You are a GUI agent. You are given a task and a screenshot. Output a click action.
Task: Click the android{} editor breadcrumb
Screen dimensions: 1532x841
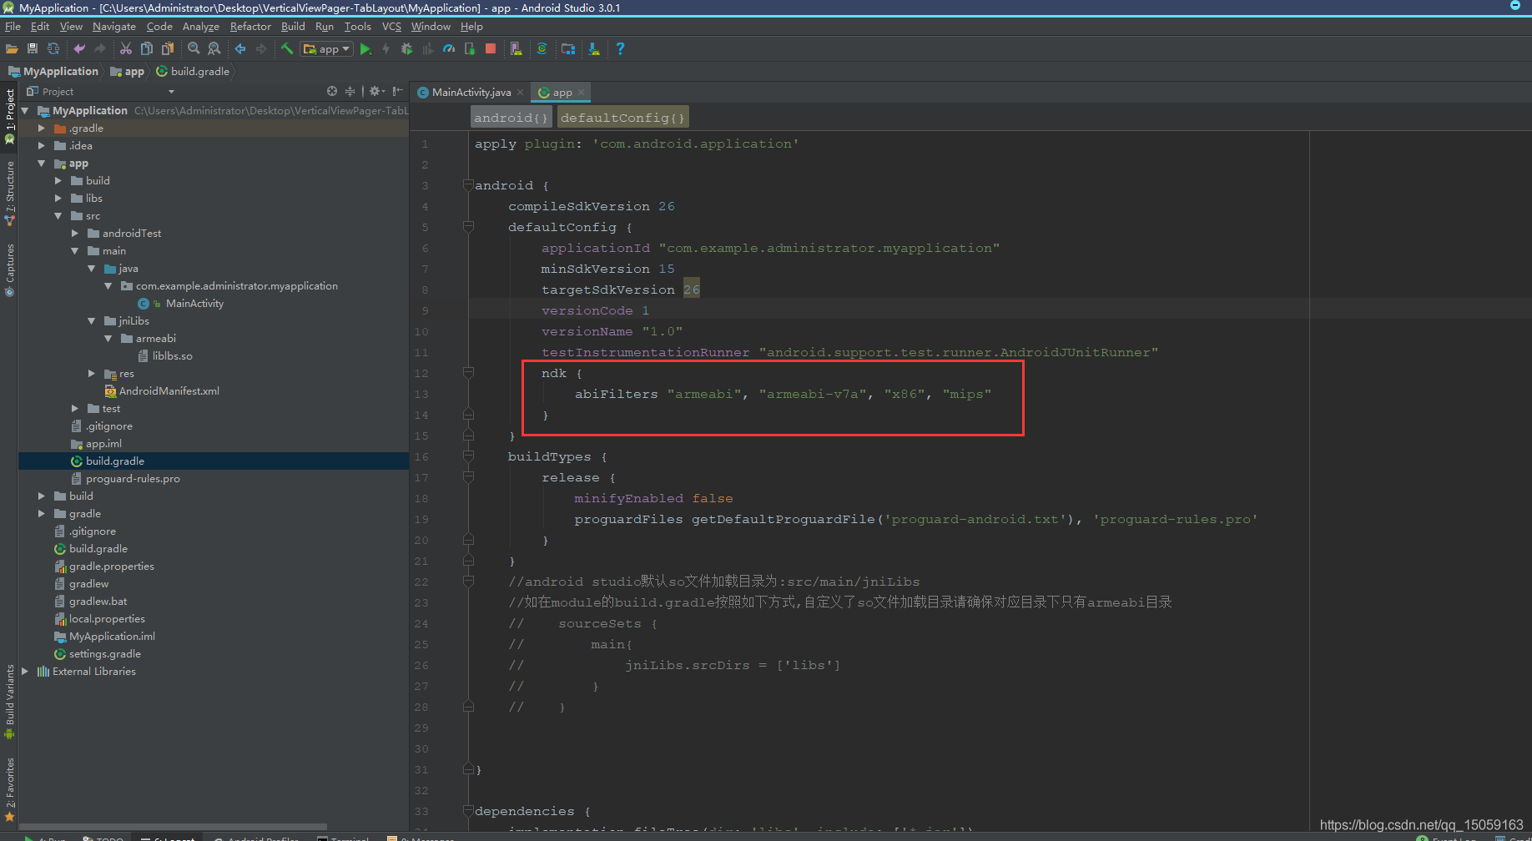pyautogui.click(x=511, y=118)
